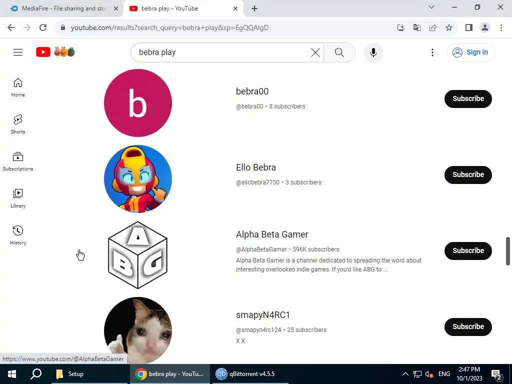Open the clock showing 2:47 PM
The height and width of the screenshot is (384, 512).
click(469, 374)
